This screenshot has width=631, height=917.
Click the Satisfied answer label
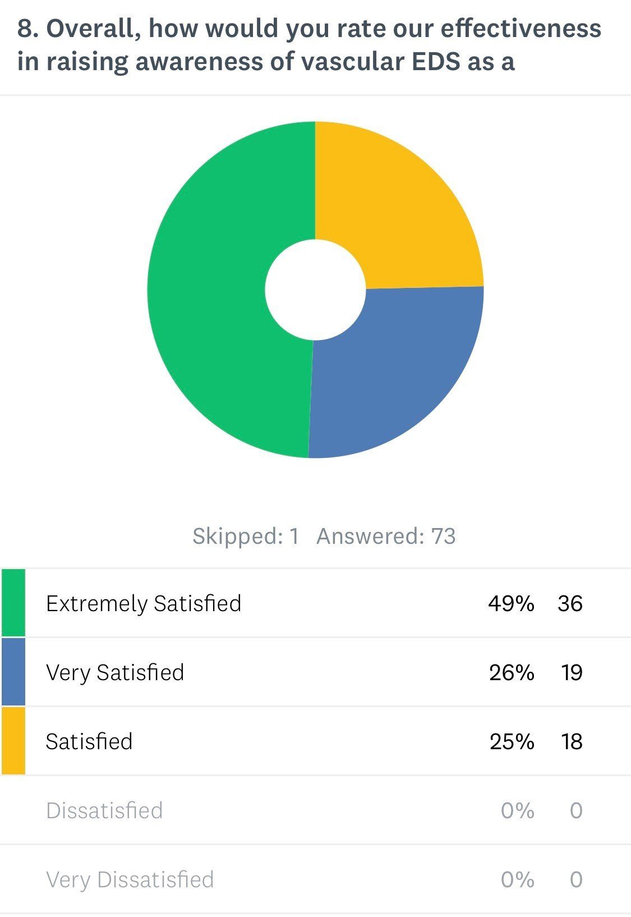(89, 741)
